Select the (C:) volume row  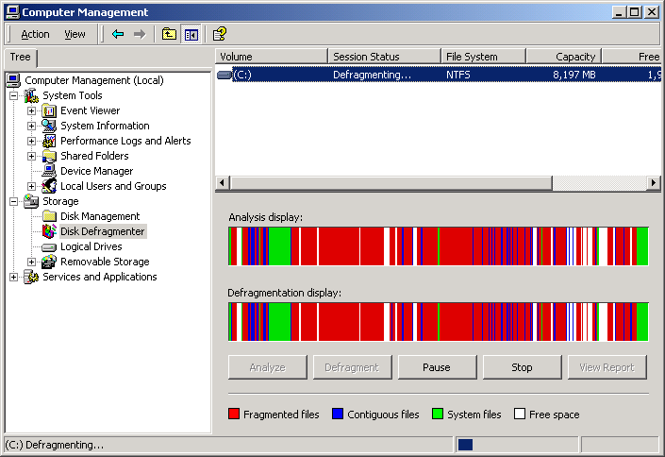283,74
